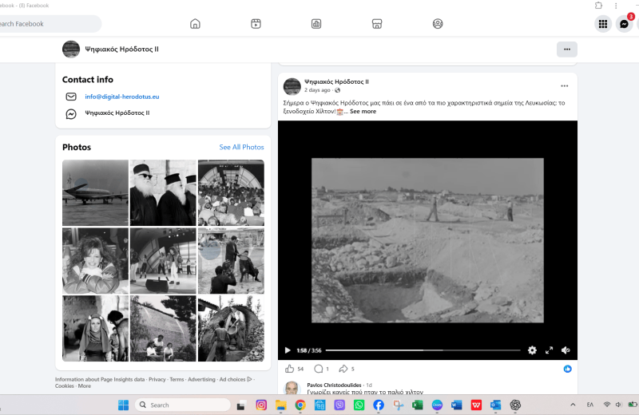The height and width of the screenshot is (415, 639).
Task: Click the email envelope icon in Contact info
Action: coord(71,97)
